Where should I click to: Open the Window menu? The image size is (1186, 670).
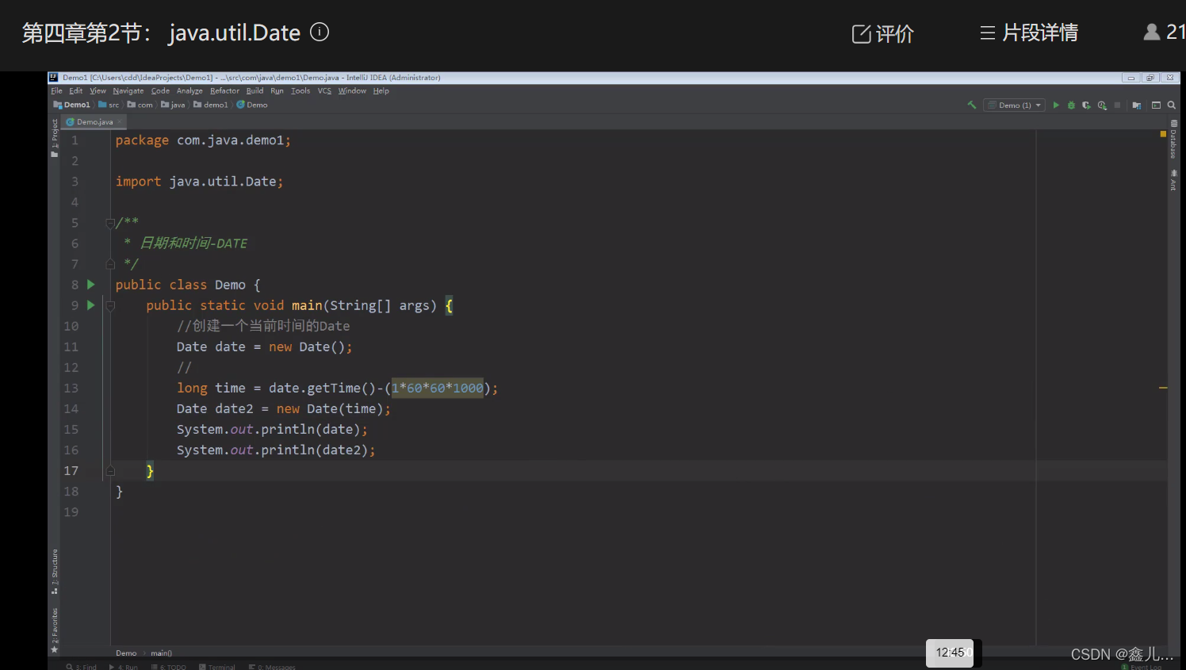pyautogui.click(x=352, y=90)
